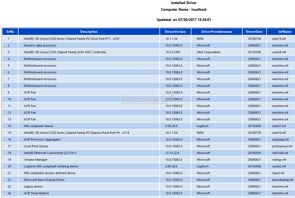This screenshot has width=295, height=198.
Task: Select the Description column header
Action: point(89,32)
